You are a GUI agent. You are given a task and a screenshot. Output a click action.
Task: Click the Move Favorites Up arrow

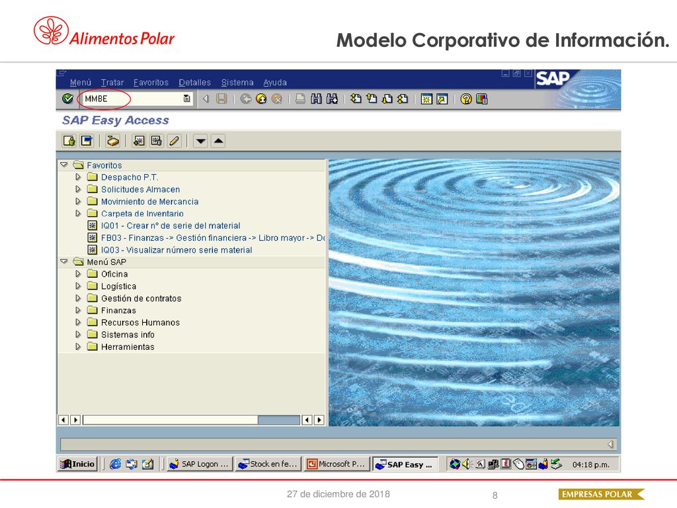coord(218,141)
